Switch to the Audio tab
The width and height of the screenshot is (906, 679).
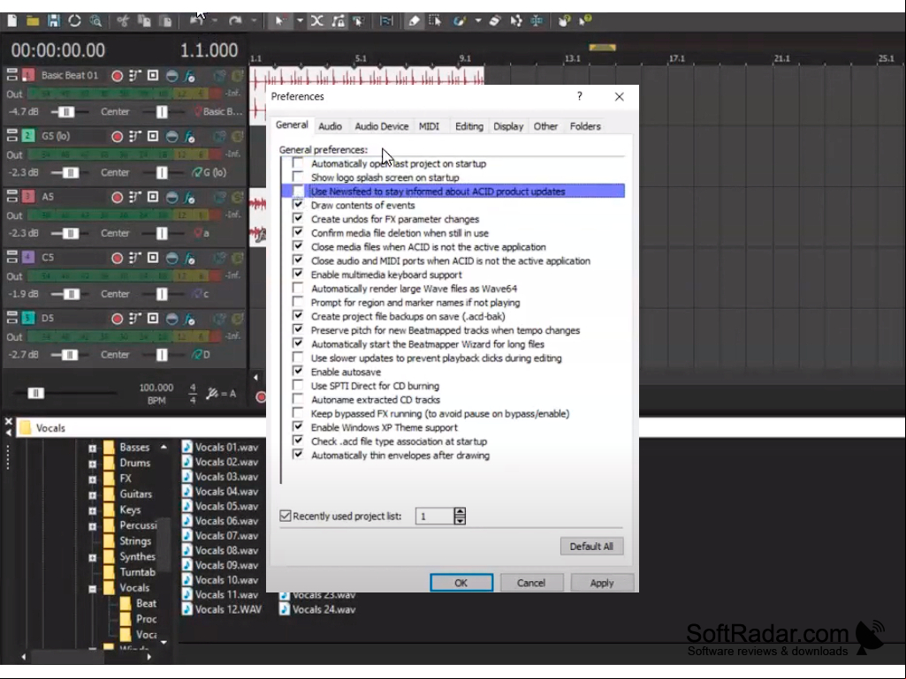(330, 126)
